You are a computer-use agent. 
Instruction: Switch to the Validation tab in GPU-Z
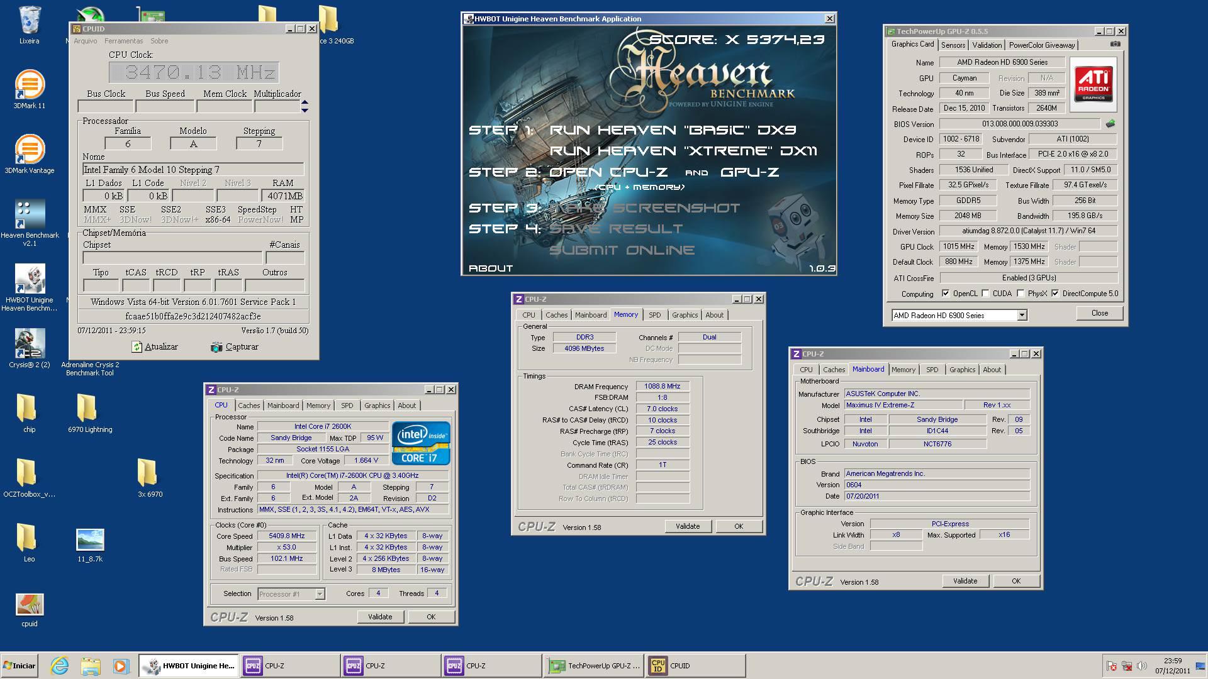pos(987,45)
